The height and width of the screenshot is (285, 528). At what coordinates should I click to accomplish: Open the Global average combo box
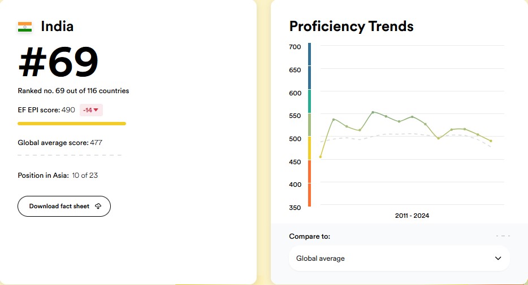(399, 258)
